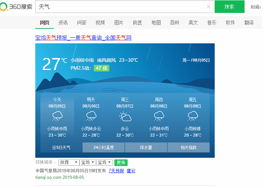
Task: Switch to the 地图 tab
Action: [x=156, y=22]
